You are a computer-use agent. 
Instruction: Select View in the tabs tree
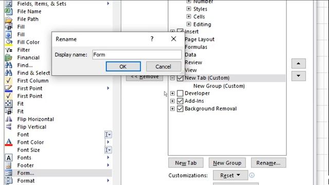click(191, 70)
